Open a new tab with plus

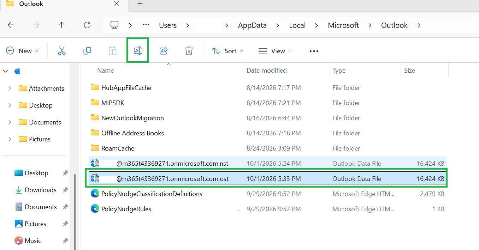[x=140, y=4]
